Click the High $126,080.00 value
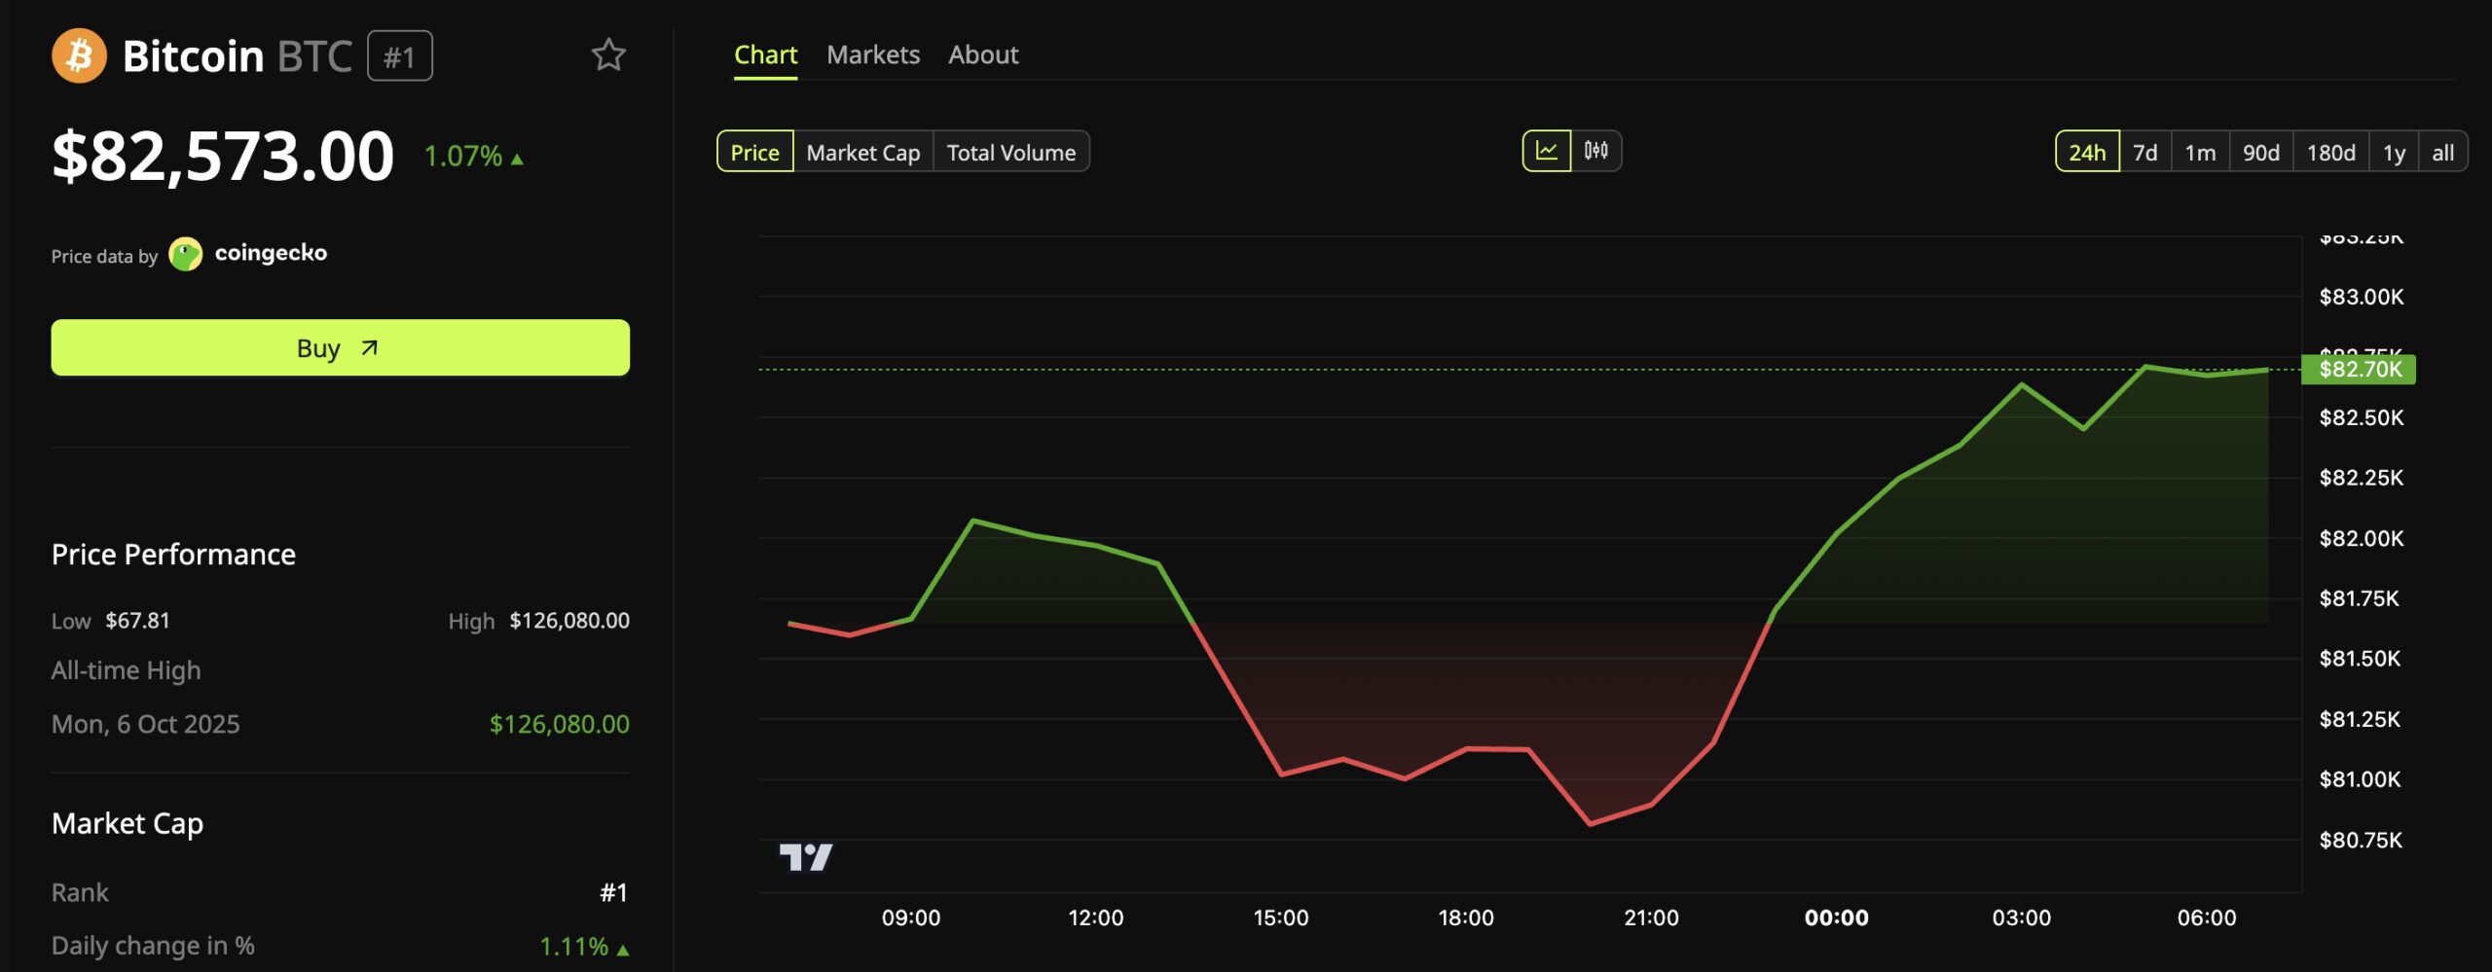The image size is (2492, 972). pos(569,620)
